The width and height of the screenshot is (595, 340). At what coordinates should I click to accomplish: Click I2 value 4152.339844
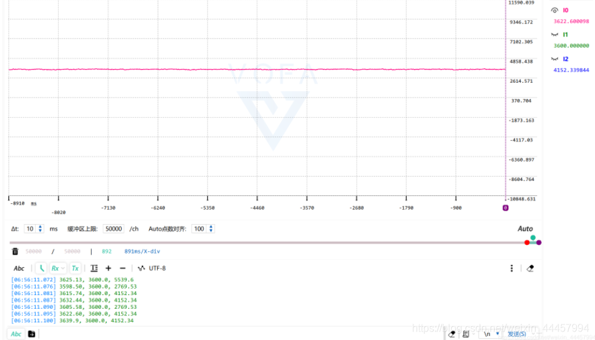click(571, 70)
